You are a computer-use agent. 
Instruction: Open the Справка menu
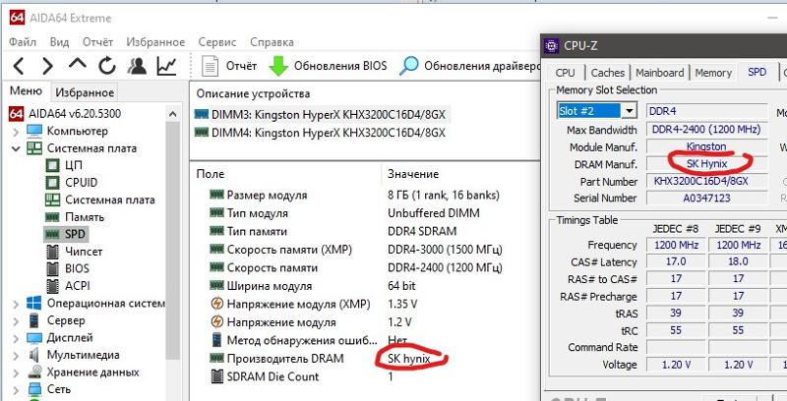(x=272, y=42)
